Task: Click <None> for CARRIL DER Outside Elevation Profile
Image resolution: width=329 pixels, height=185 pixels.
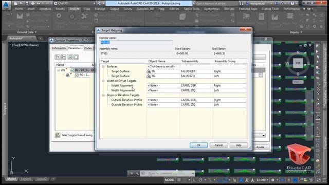Action: 163,100
